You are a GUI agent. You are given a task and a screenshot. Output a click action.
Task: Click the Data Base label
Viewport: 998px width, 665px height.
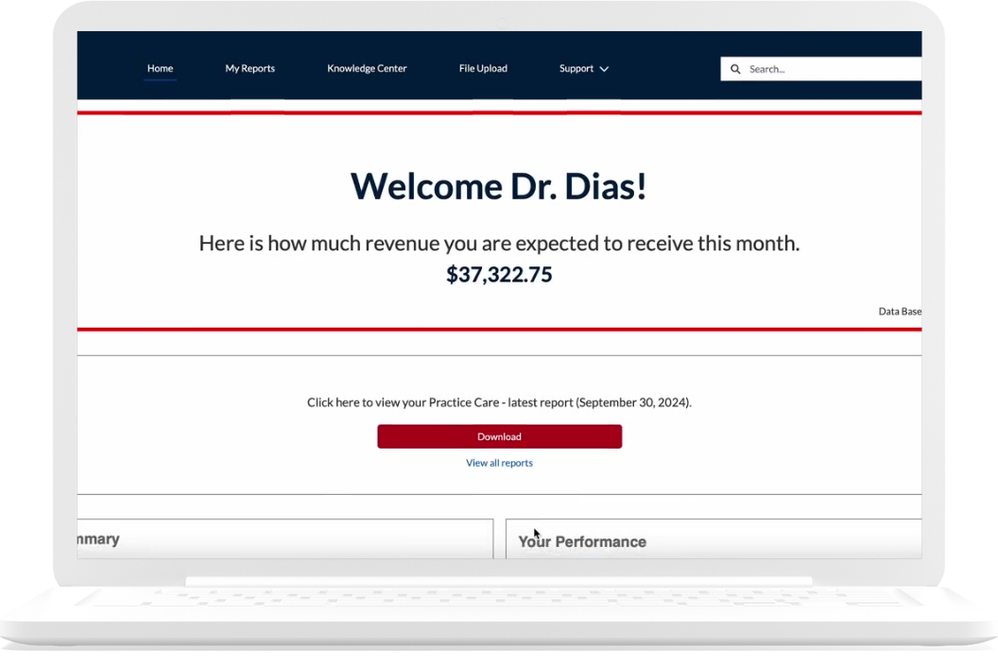tap(899, 311)
